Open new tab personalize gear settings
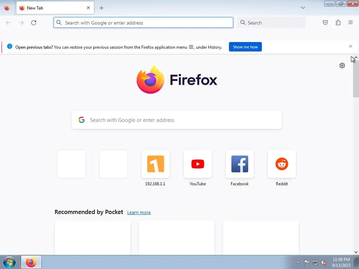Viewport: 359px width, 269px height. [342, 65]
